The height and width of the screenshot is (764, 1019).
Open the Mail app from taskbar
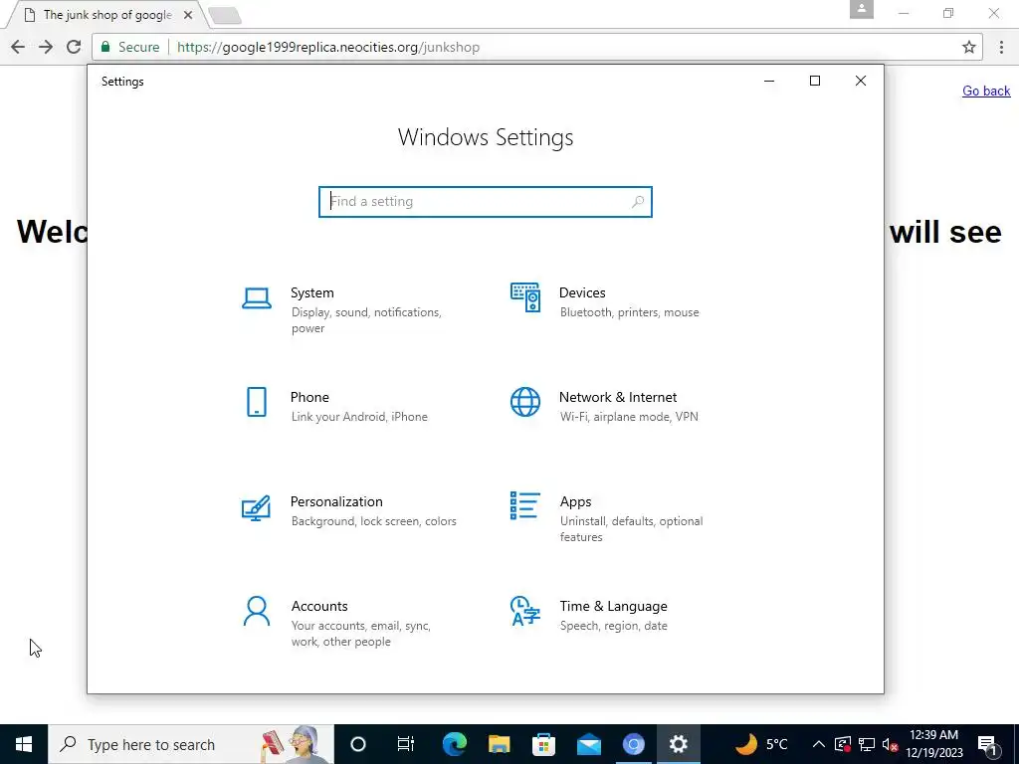click(x=589, y=744)
